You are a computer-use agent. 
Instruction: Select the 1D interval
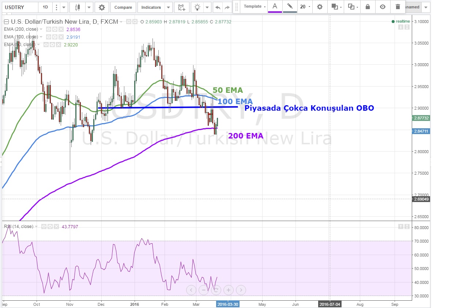click(45, 7)
